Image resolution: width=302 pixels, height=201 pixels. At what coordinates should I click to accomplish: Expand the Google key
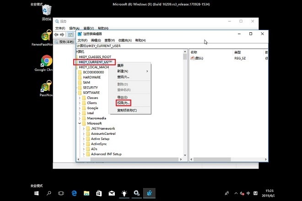[x=80, y=108]
